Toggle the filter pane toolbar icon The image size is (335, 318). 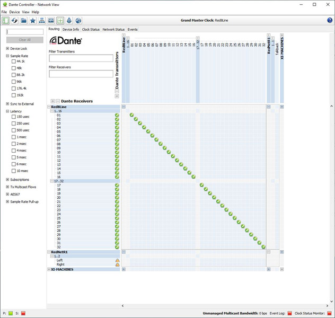click(x=5, y=21)
